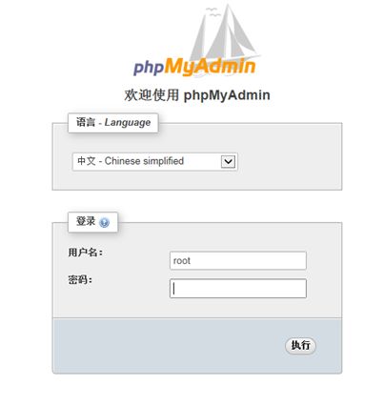384x406 pixels.
Task: Click the sailboat graphic in the logo
Action: [x=224, y=33]
